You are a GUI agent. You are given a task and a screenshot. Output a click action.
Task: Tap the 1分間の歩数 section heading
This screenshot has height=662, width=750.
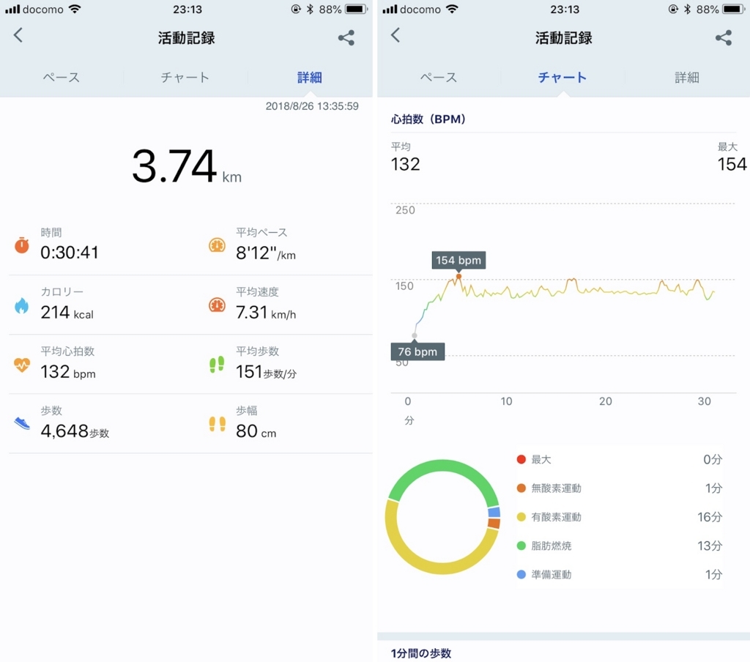click(421, 653)
